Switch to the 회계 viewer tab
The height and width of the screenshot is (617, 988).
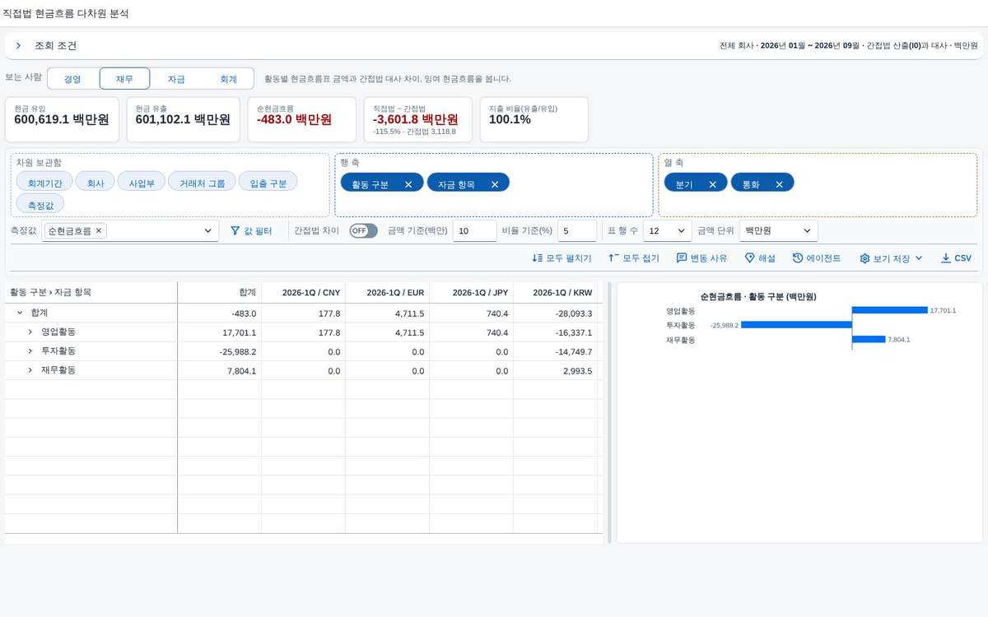(228, 79)
